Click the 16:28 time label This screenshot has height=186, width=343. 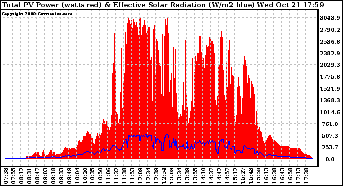[274, 176]
